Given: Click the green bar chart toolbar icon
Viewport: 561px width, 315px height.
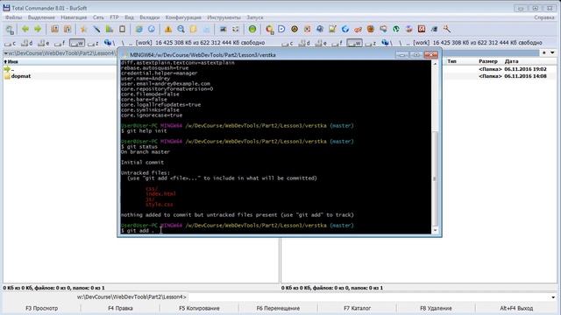Looking at the screenshot, I should (109, 29).
